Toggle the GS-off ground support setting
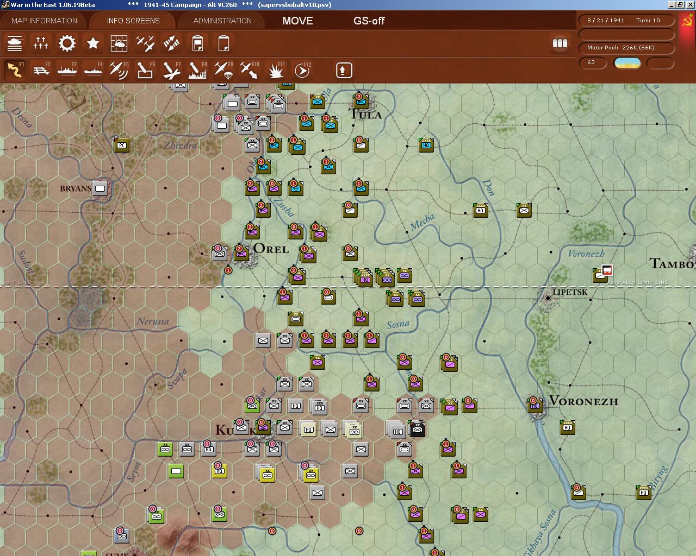The height and width of the screenshot is (556, 696). pyautogui.click(x=369, y=21)
